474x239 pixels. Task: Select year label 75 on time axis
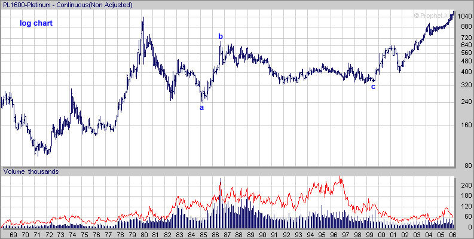point(84,235)
